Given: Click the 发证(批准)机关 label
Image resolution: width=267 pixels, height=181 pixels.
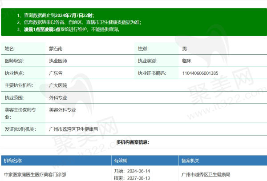Looking at the screenshot, I should point(20,129).
